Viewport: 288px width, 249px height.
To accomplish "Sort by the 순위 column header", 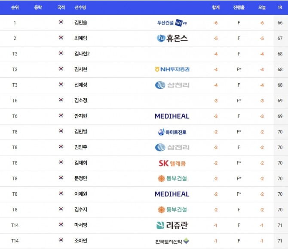I will (15, 8).
